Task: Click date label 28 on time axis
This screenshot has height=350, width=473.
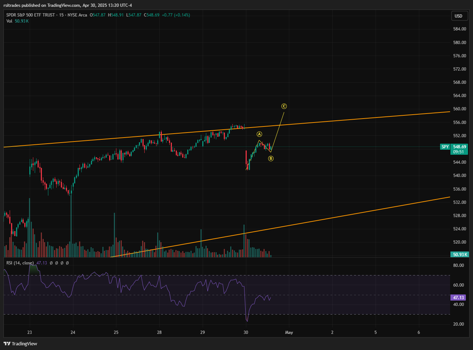Action: coord(159,332)
